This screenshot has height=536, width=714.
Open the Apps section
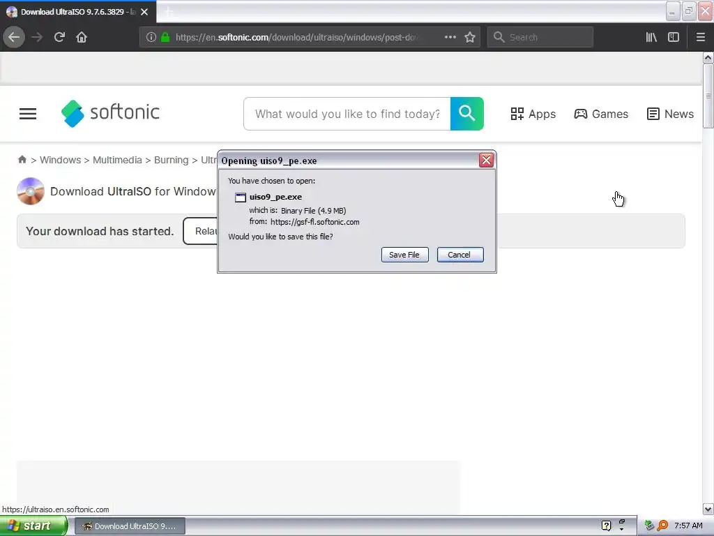pyautogui.click(x=533, y=114)
